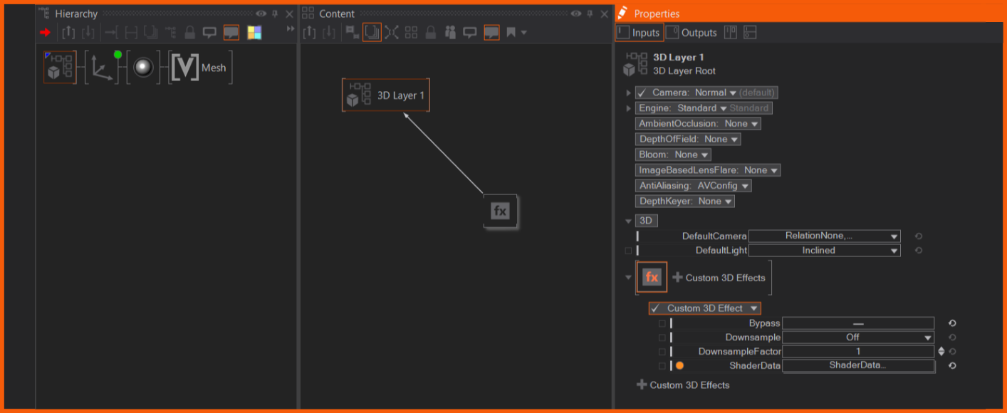Expand the Camera section triangle
The width and height of the screenshot is (1007, 413).
coord(628,93)
